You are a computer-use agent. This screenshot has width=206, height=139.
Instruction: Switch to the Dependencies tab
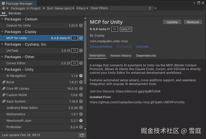(146, 56)
